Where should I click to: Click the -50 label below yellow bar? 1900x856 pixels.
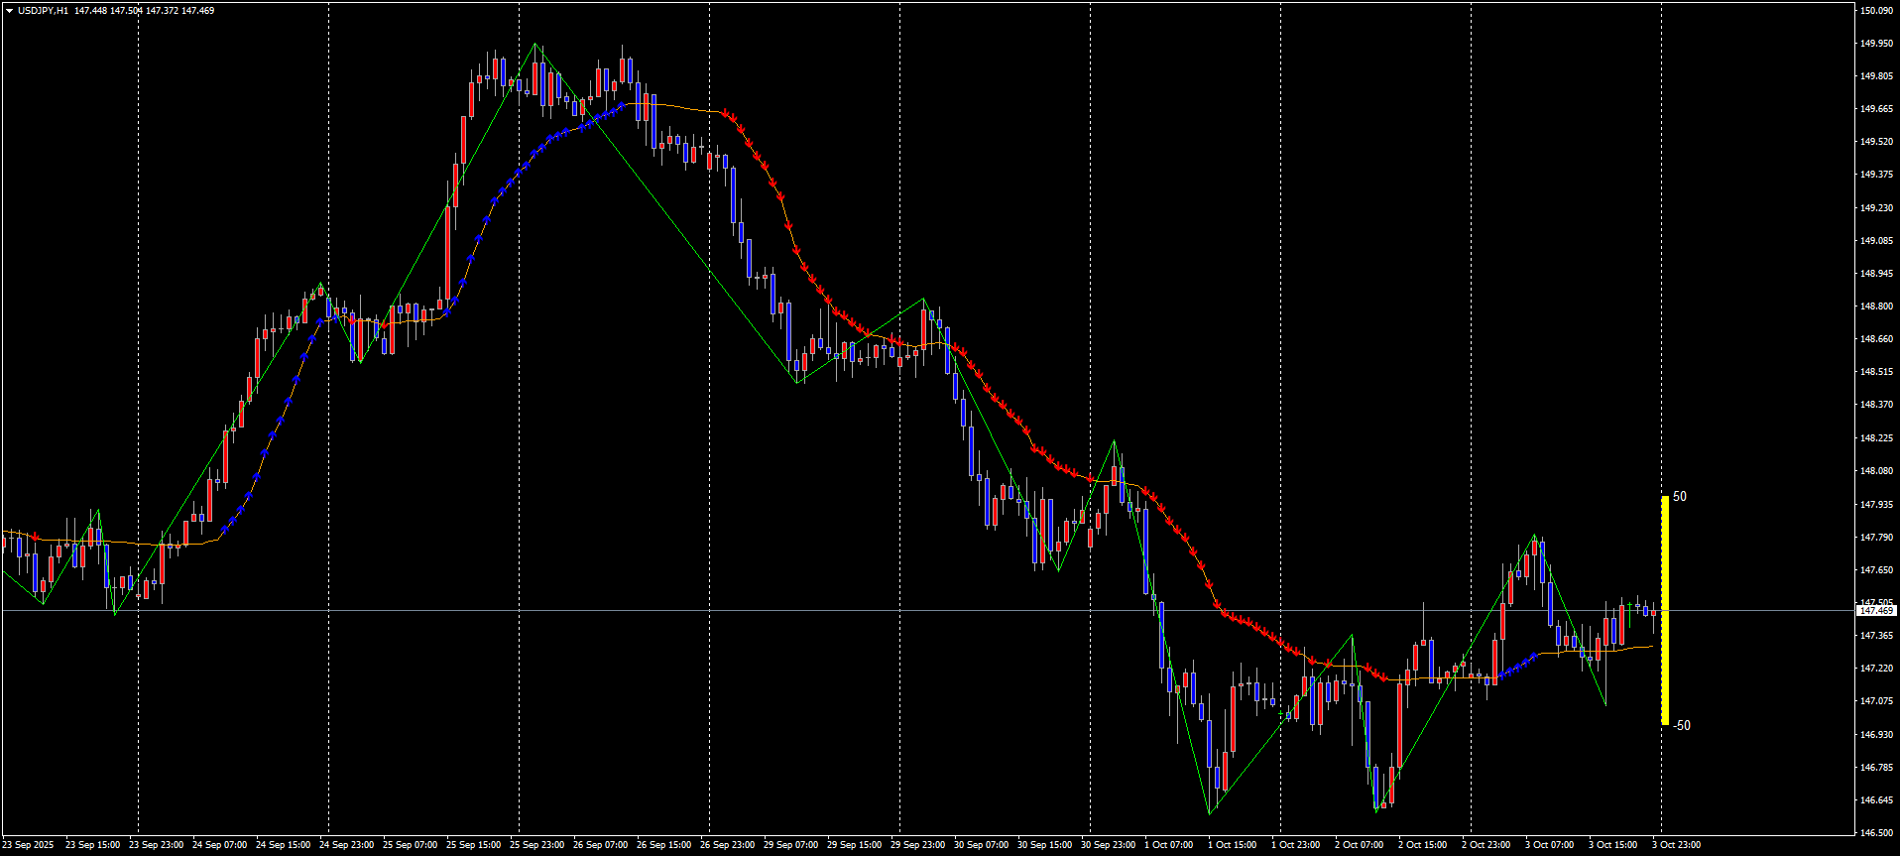click(x=1682, y=726)
